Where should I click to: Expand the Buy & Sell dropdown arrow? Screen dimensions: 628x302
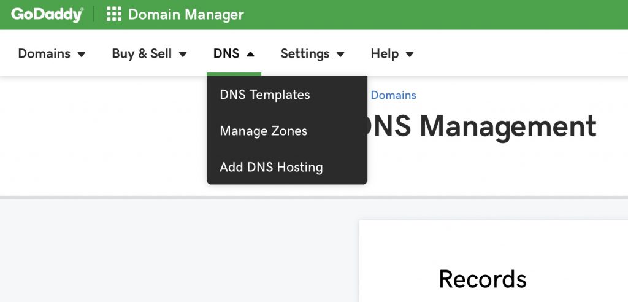pyautogui.click(x=183, y=55)
